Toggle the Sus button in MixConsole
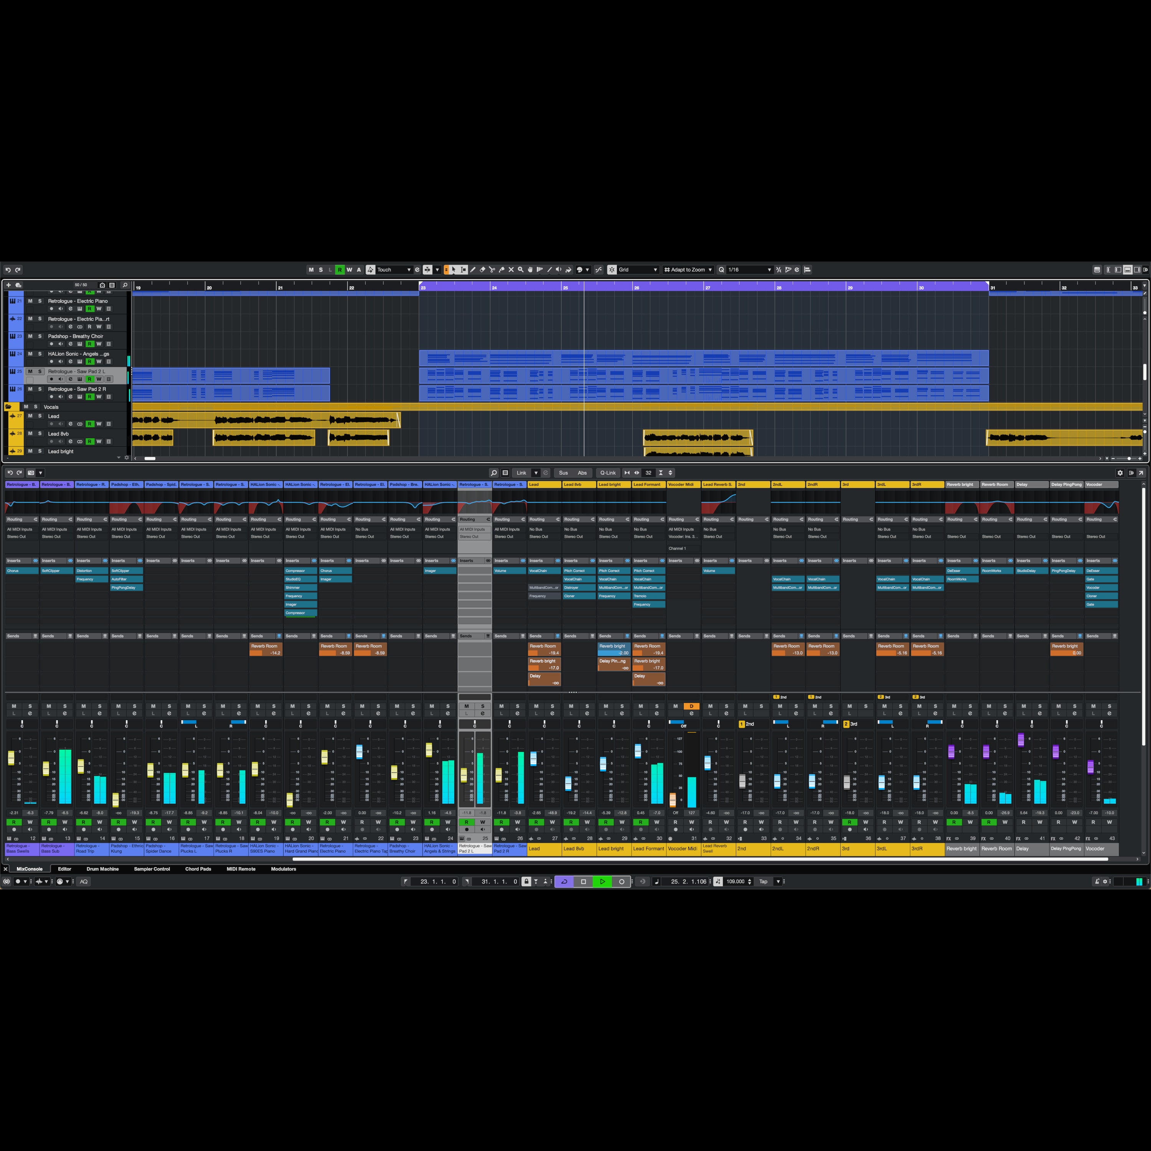Screen dimensions: 1151x1151 (564, 473)
